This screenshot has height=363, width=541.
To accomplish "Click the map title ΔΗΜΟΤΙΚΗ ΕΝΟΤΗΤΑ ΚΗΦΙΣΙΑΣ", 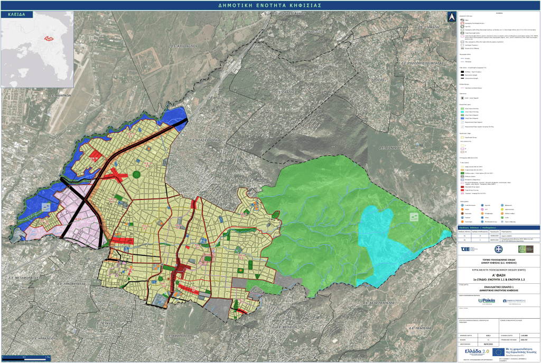I will 270,5.
